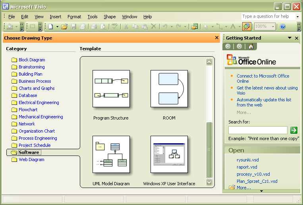Go Back in Getting Started pane
Screen dimensions: 303x205
click(228, 46)
